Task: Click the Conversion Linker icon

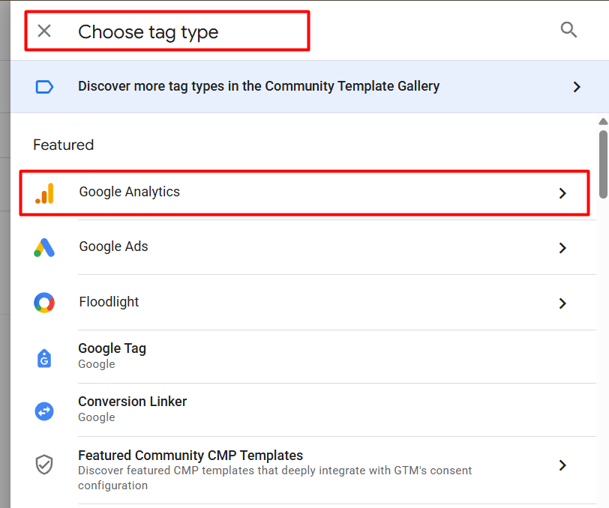Action: pyautogui.click(x=44, y=411)
